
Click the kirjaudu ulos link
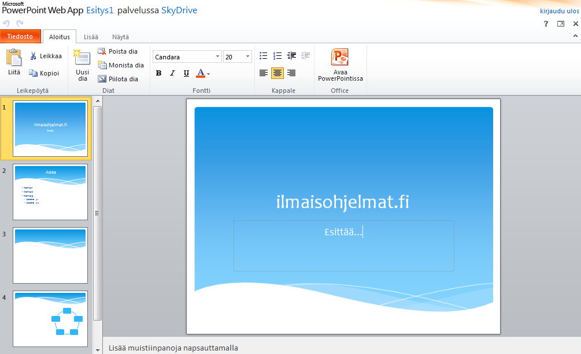coord(560,11)
